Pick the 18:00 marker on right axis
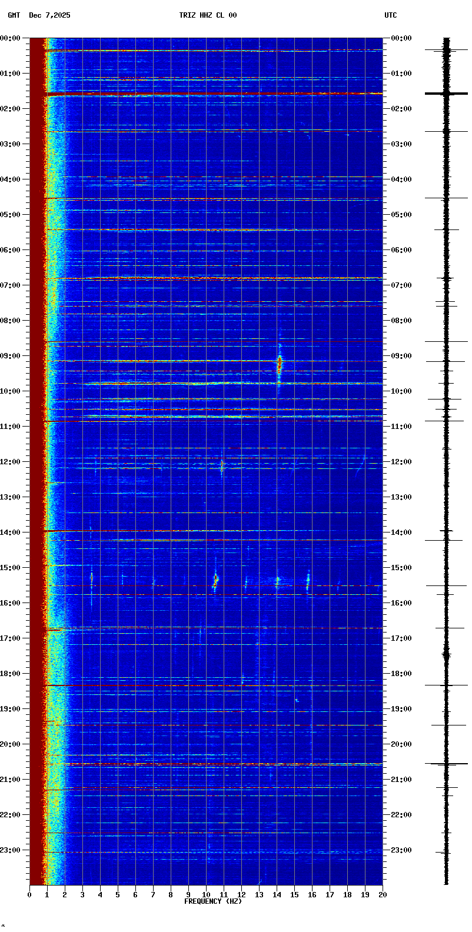The height and width of the screenshot is (932, 472). [401, 674]
